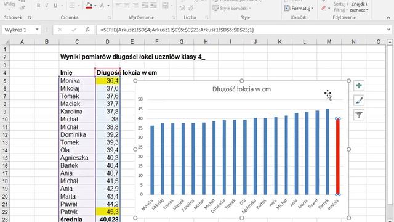This screenshot has width=394, height=222.
Task: Increase indent
Action: click(x=153, y=6)
